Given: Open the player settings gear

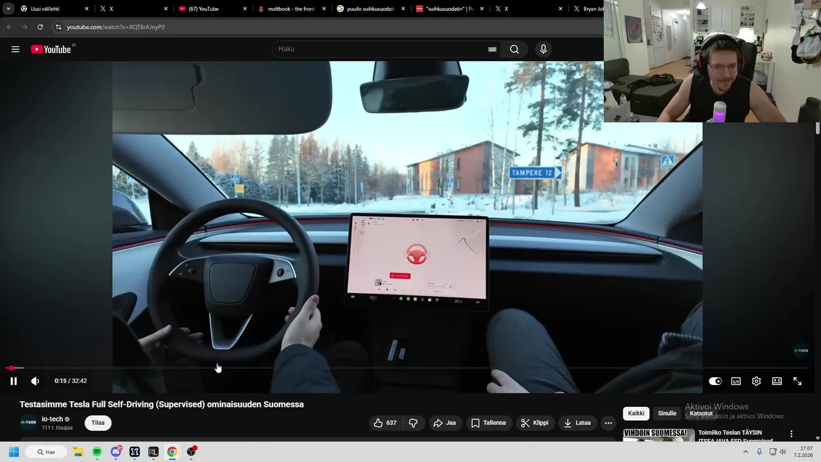Looking at the screenshot, I should pyautogui.click(x=756, y=381).
